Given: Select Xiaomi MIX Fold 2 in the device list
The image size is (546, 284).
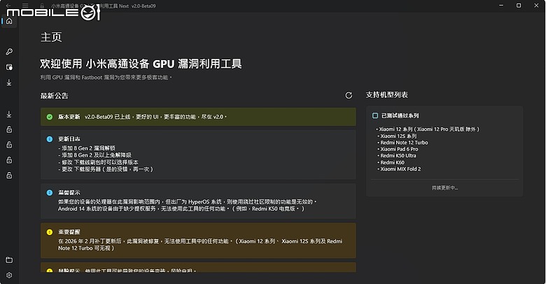Looking at the screenshot, I should 400,169.
